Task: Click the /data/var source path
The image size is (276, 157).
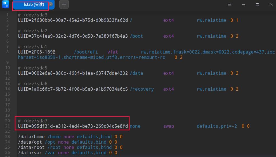Action: point(30,153)
